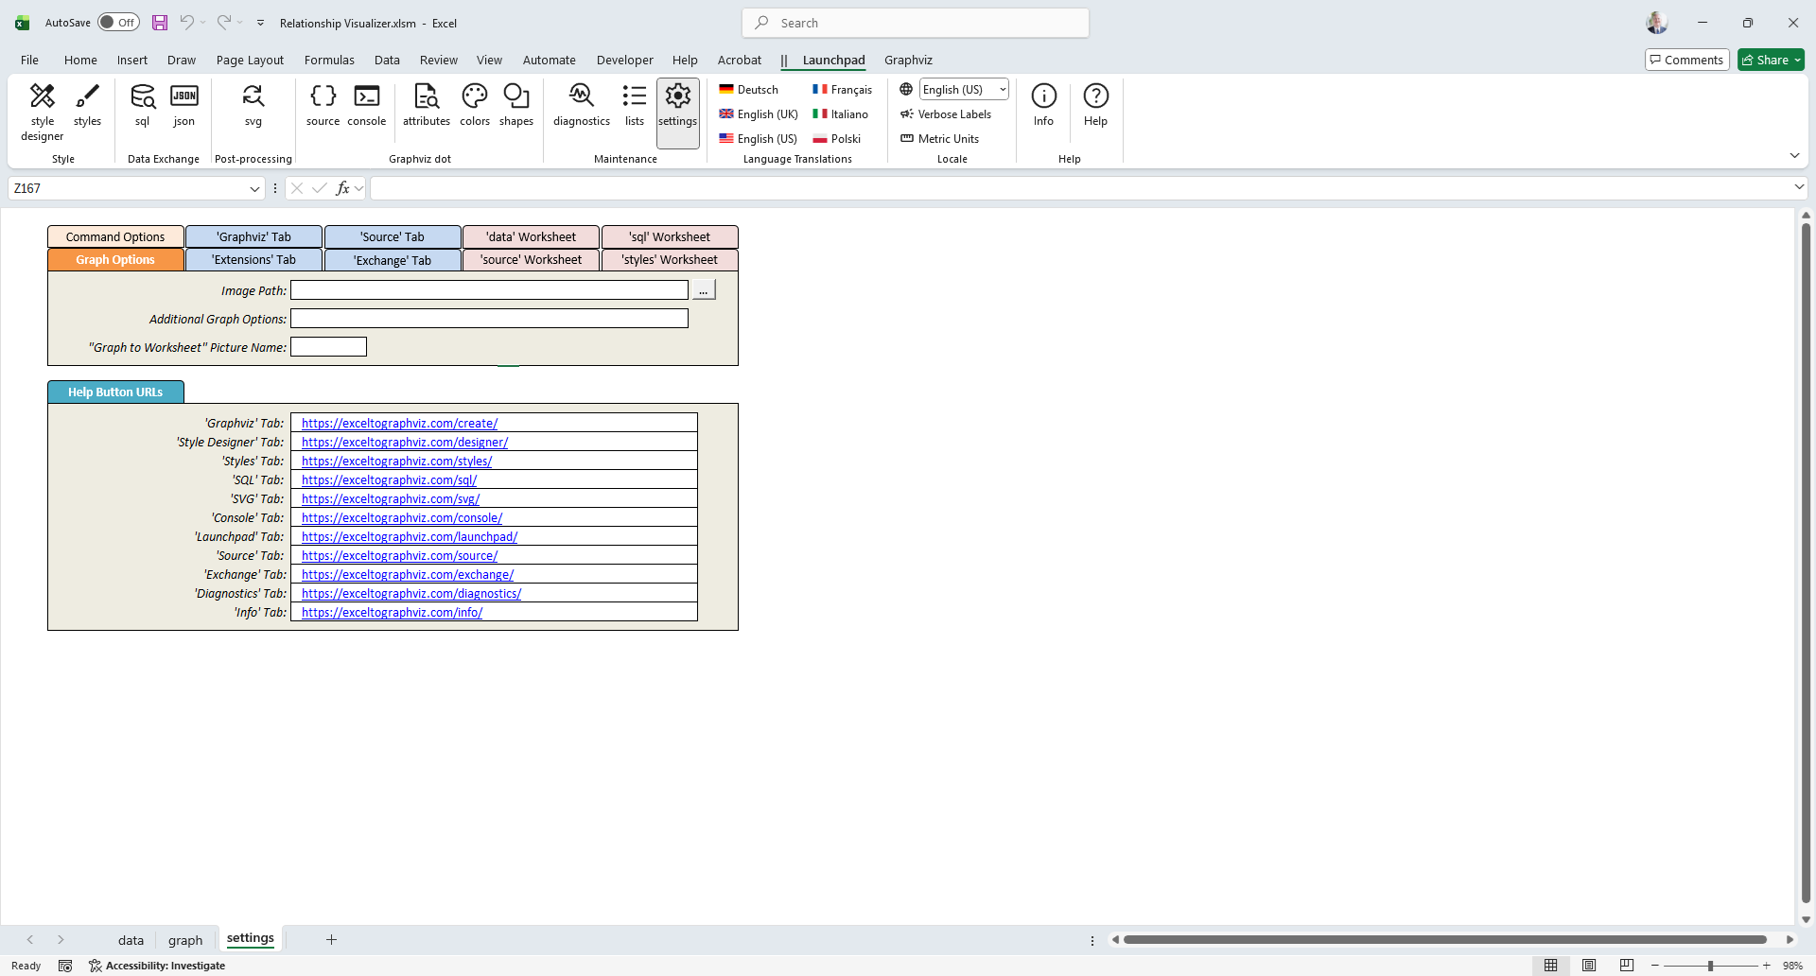Viewport: 1816px width, 976px height.
Task: Open the colors reference icon
Action: click(x=475, y=104)
